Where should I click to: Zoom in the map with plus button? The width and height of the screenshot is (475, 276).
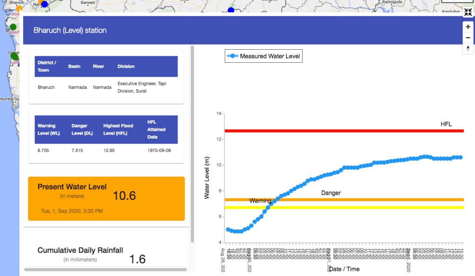[468, 27]
